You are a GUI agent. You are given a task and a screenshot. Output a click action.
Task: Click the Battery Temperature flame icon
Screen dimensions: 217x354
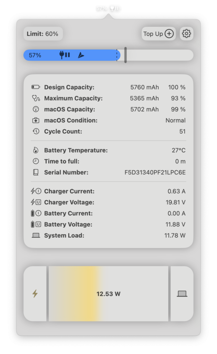36,150
